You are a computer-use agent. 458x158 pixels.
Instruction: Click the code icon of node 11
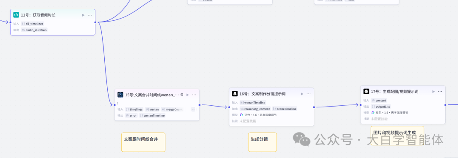point(16,15)
